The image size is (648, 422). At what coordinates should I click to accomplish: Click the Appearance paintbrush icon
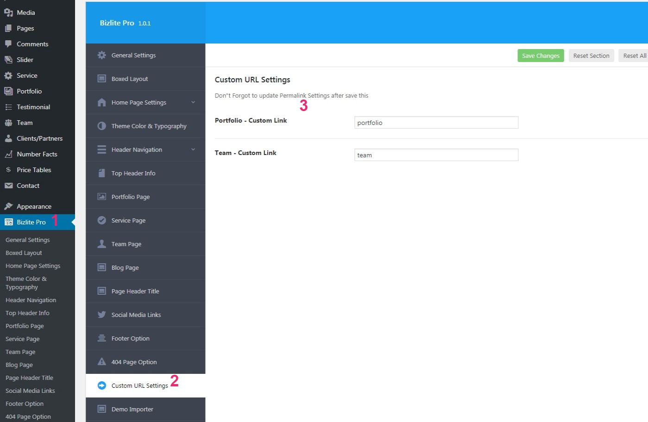[8, 206]
